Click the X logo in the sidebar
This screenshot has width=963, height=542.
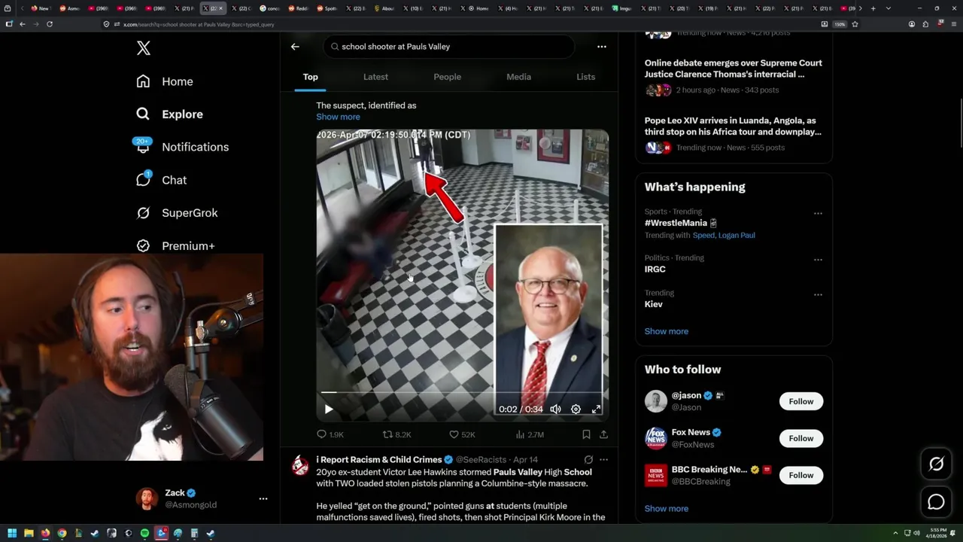click(144, 48)
